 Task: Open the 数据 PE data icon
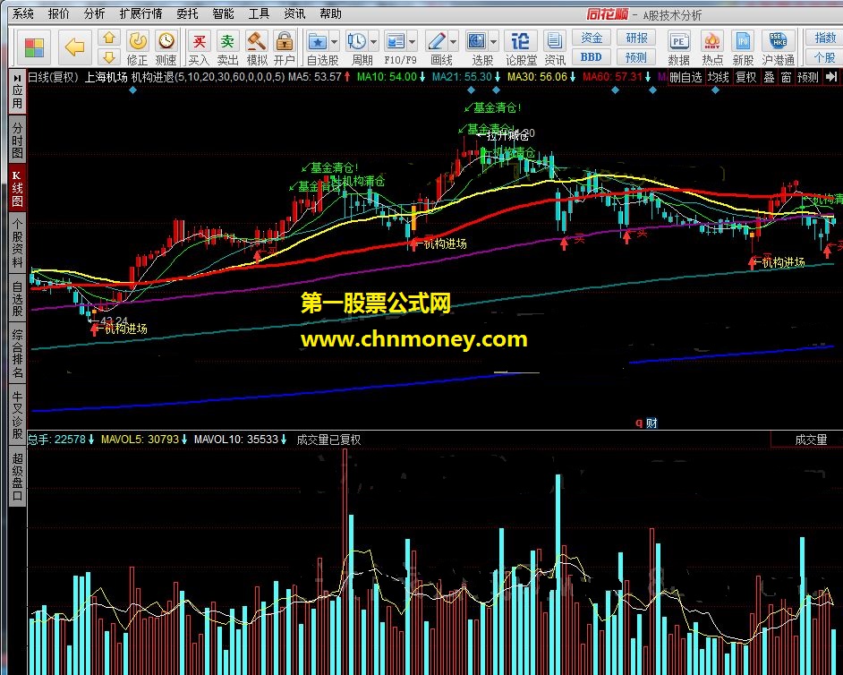point(678,41)
